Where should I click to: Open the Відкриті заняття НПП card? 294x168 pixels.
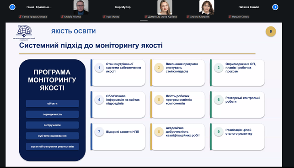click(x=118, y=136)
